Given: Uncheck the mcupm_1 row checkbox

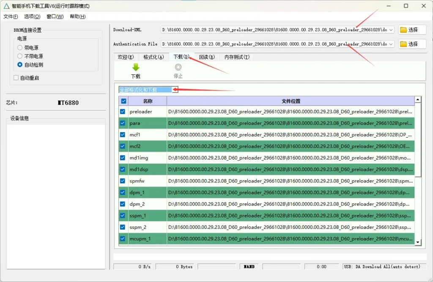Looking at the screenshot, I should point(123,239).
